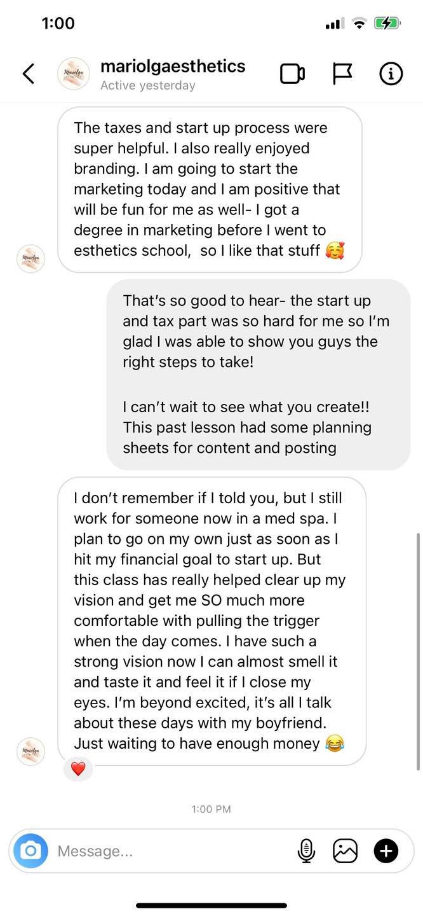
Task: Record a voice message with microphone
Action: coord(306,850)
